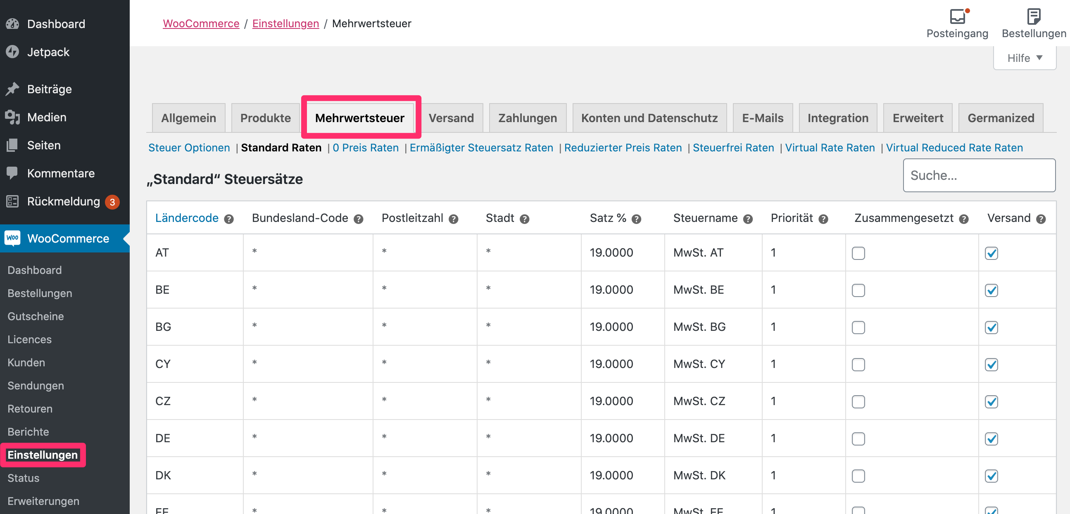Viewport: 1070px width, 514px height.
Task: Click help icon next to Stadt
Action: coord(525,219)
